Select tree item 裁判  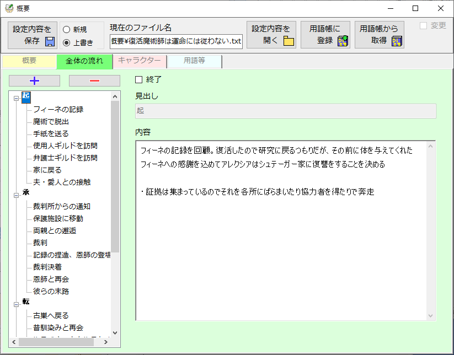40,243
